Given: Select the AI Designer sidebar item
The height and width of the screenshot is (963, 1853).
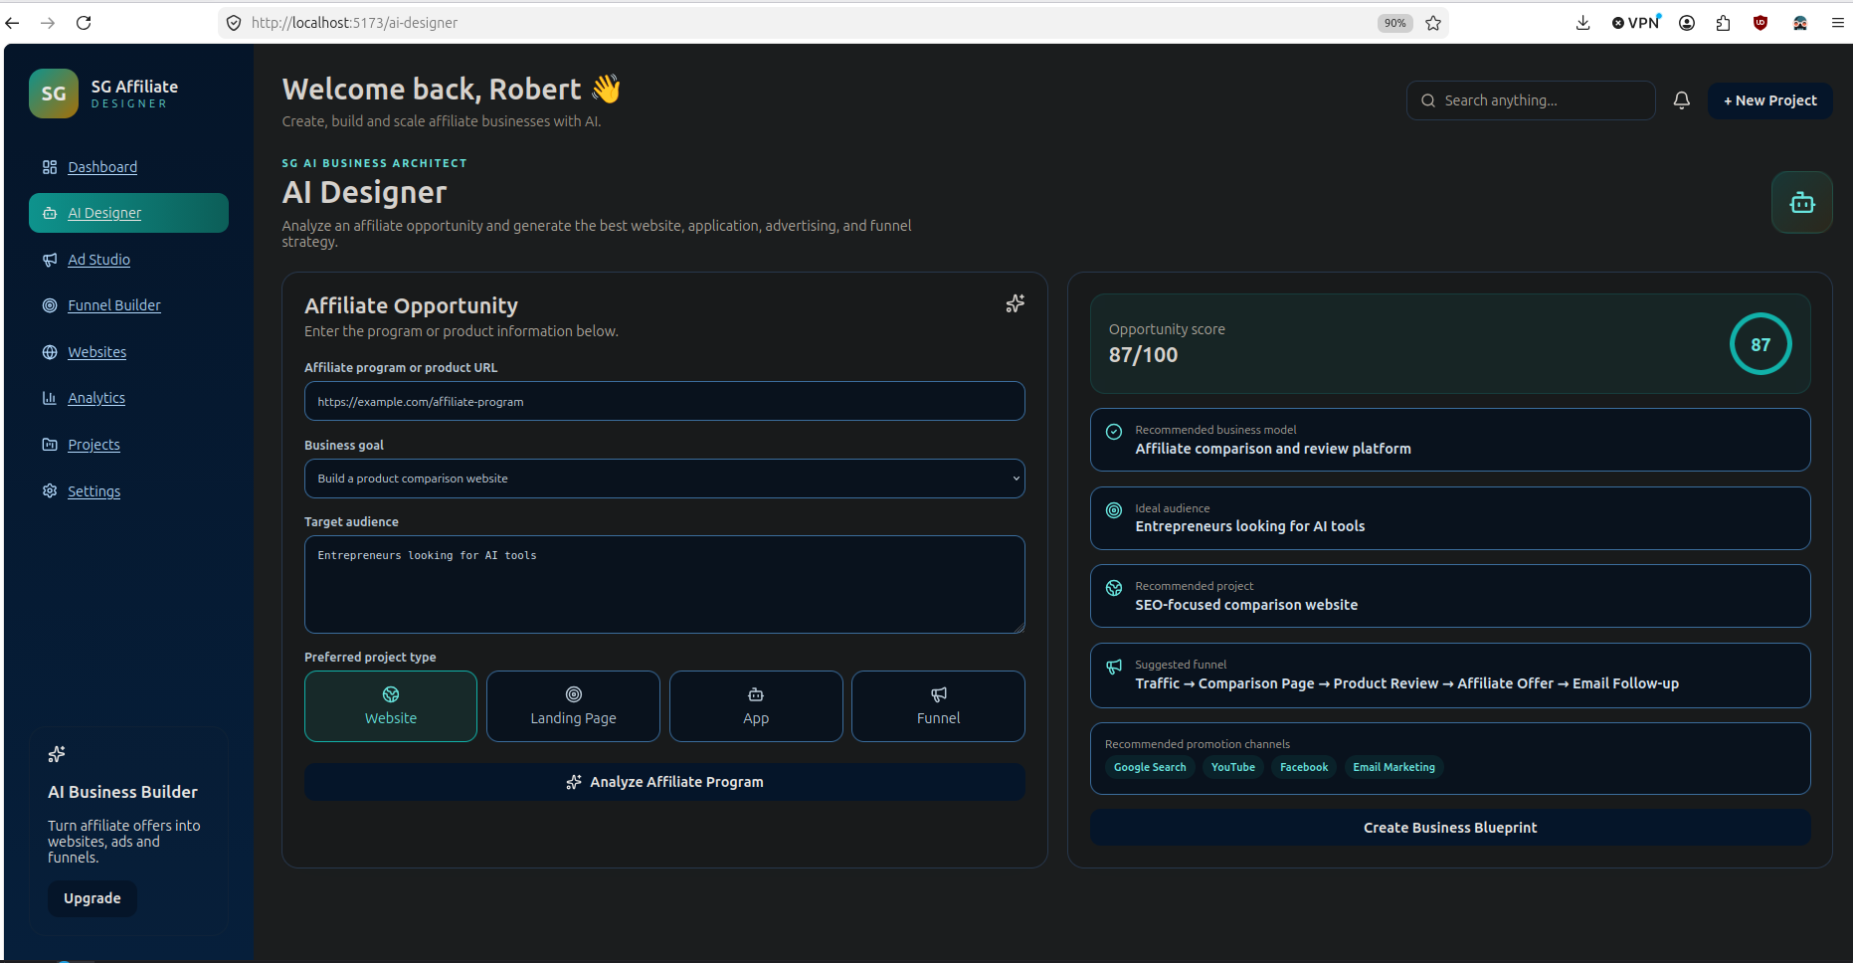Looking at the screenshot, I should tap(128, 213).
